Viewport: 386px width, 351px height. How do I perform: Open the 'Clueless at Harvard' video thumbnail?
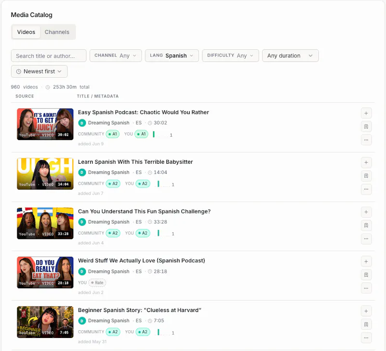tap(45, 322)
